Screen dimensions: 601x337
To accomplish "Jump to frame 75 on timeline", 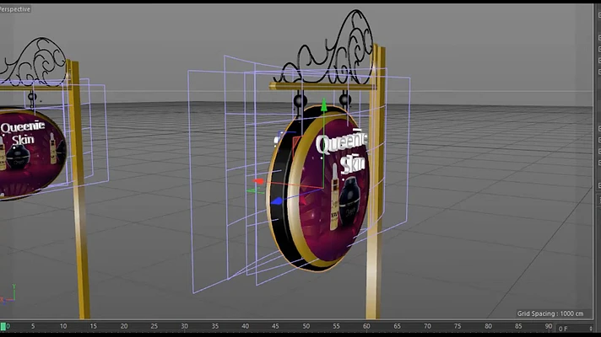I will [458, 326].
